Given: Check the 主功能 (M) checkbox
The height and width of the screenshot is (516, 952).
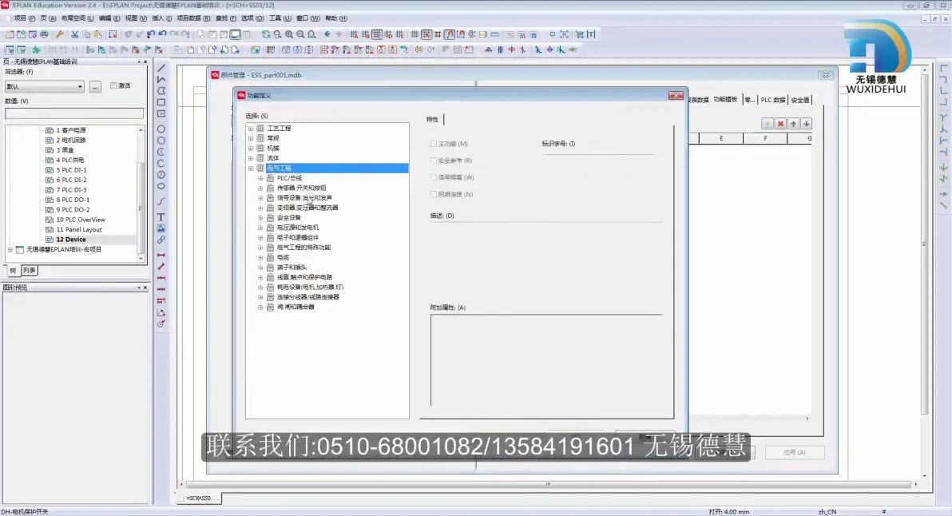Looking at the screenshot, I should point(434,144).
